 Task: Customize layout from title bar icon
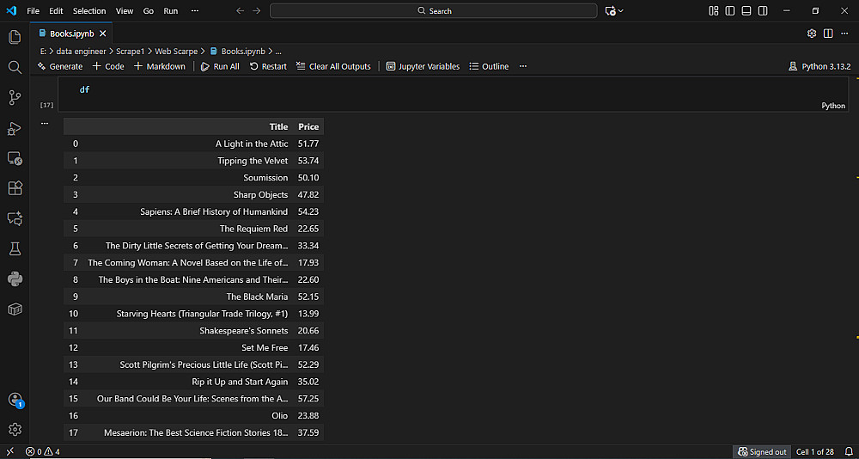coord(713,11)
